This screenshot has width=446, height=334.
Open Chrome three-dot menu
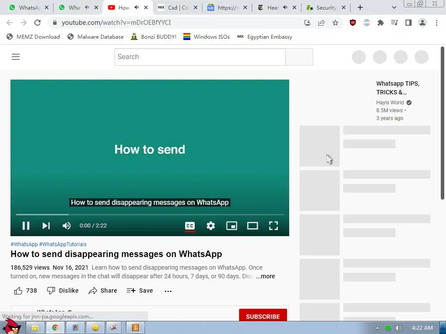tap(436, 23)
